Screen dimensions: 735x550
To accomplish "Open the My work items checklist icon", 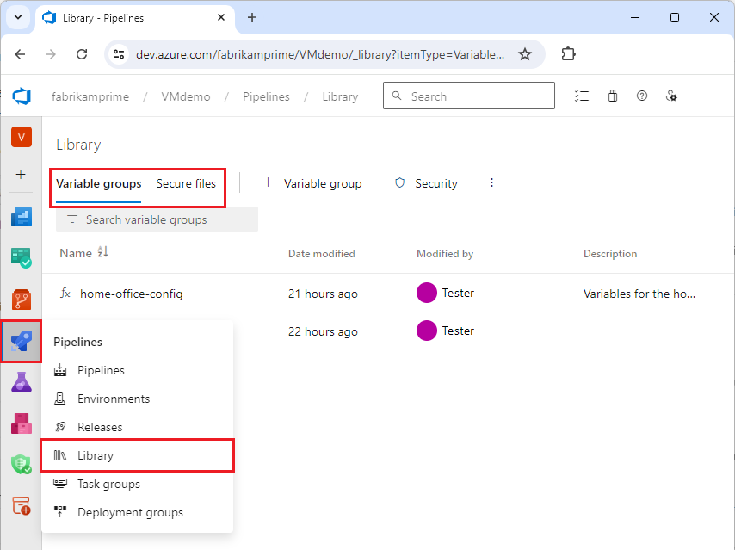I will [582, 96].
